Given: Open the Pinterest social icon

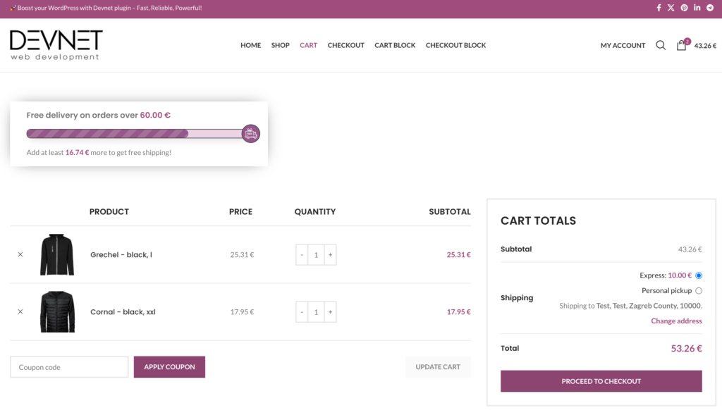Looking at the screenshot, I should 684,8.
